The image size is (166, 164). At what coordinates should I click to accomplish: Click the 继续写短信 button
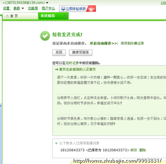pyautogui.click(x=80, y=52)
